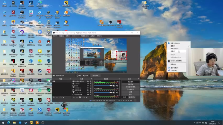Click the Start Recording button

coord(130,84)
